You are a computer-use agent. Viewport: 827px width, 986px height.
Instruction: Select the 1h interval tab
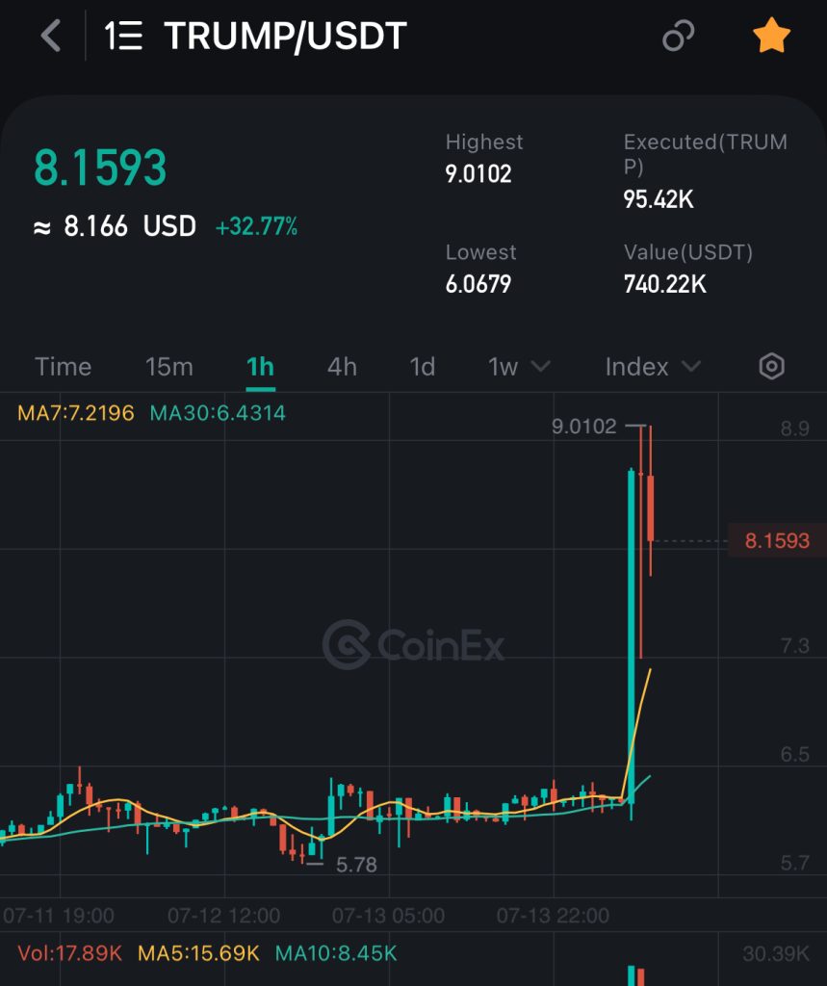[260, 367]
